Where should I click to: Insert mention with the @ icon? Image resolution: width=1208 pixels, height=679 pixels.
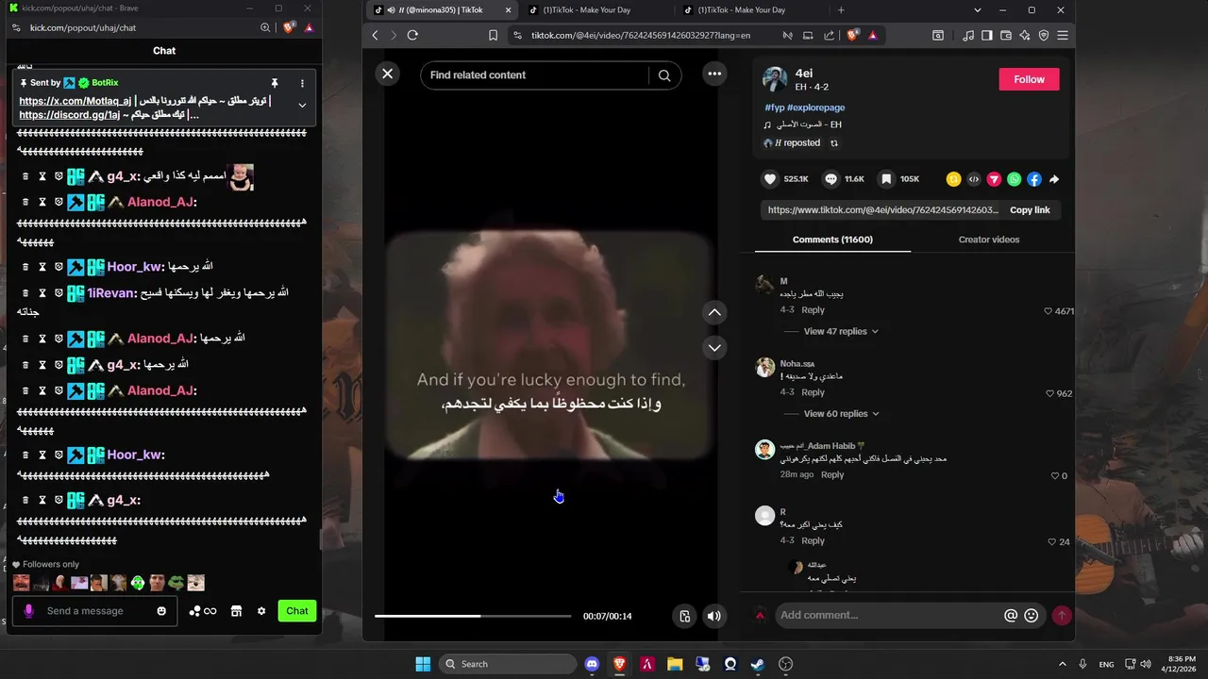tap(1011, 615)
